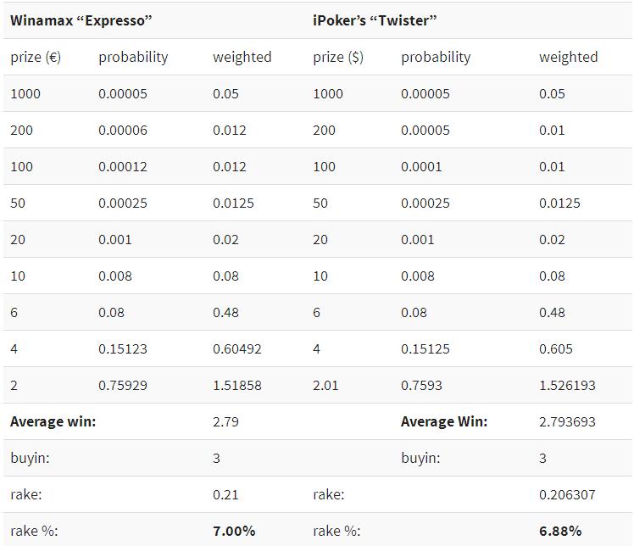Click the 0.00012 probability cell
634x546 pixels.
tap(123, 166)
